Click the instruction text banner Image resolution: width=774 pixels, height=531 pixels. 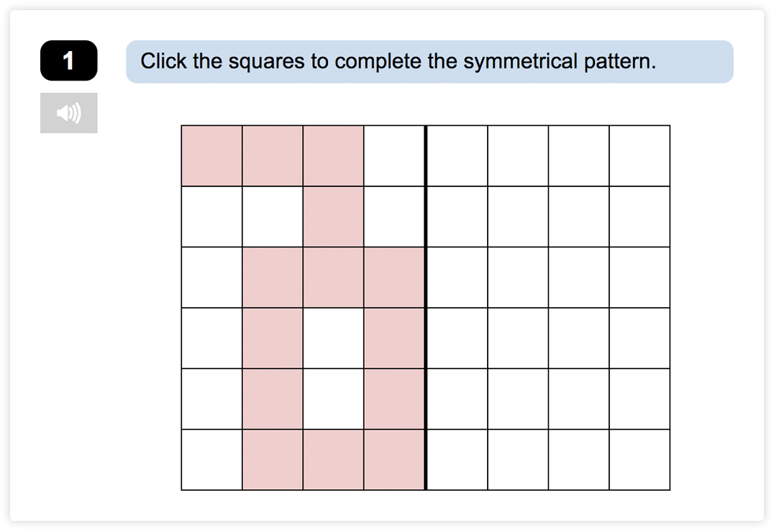click(x=429, y=61)
